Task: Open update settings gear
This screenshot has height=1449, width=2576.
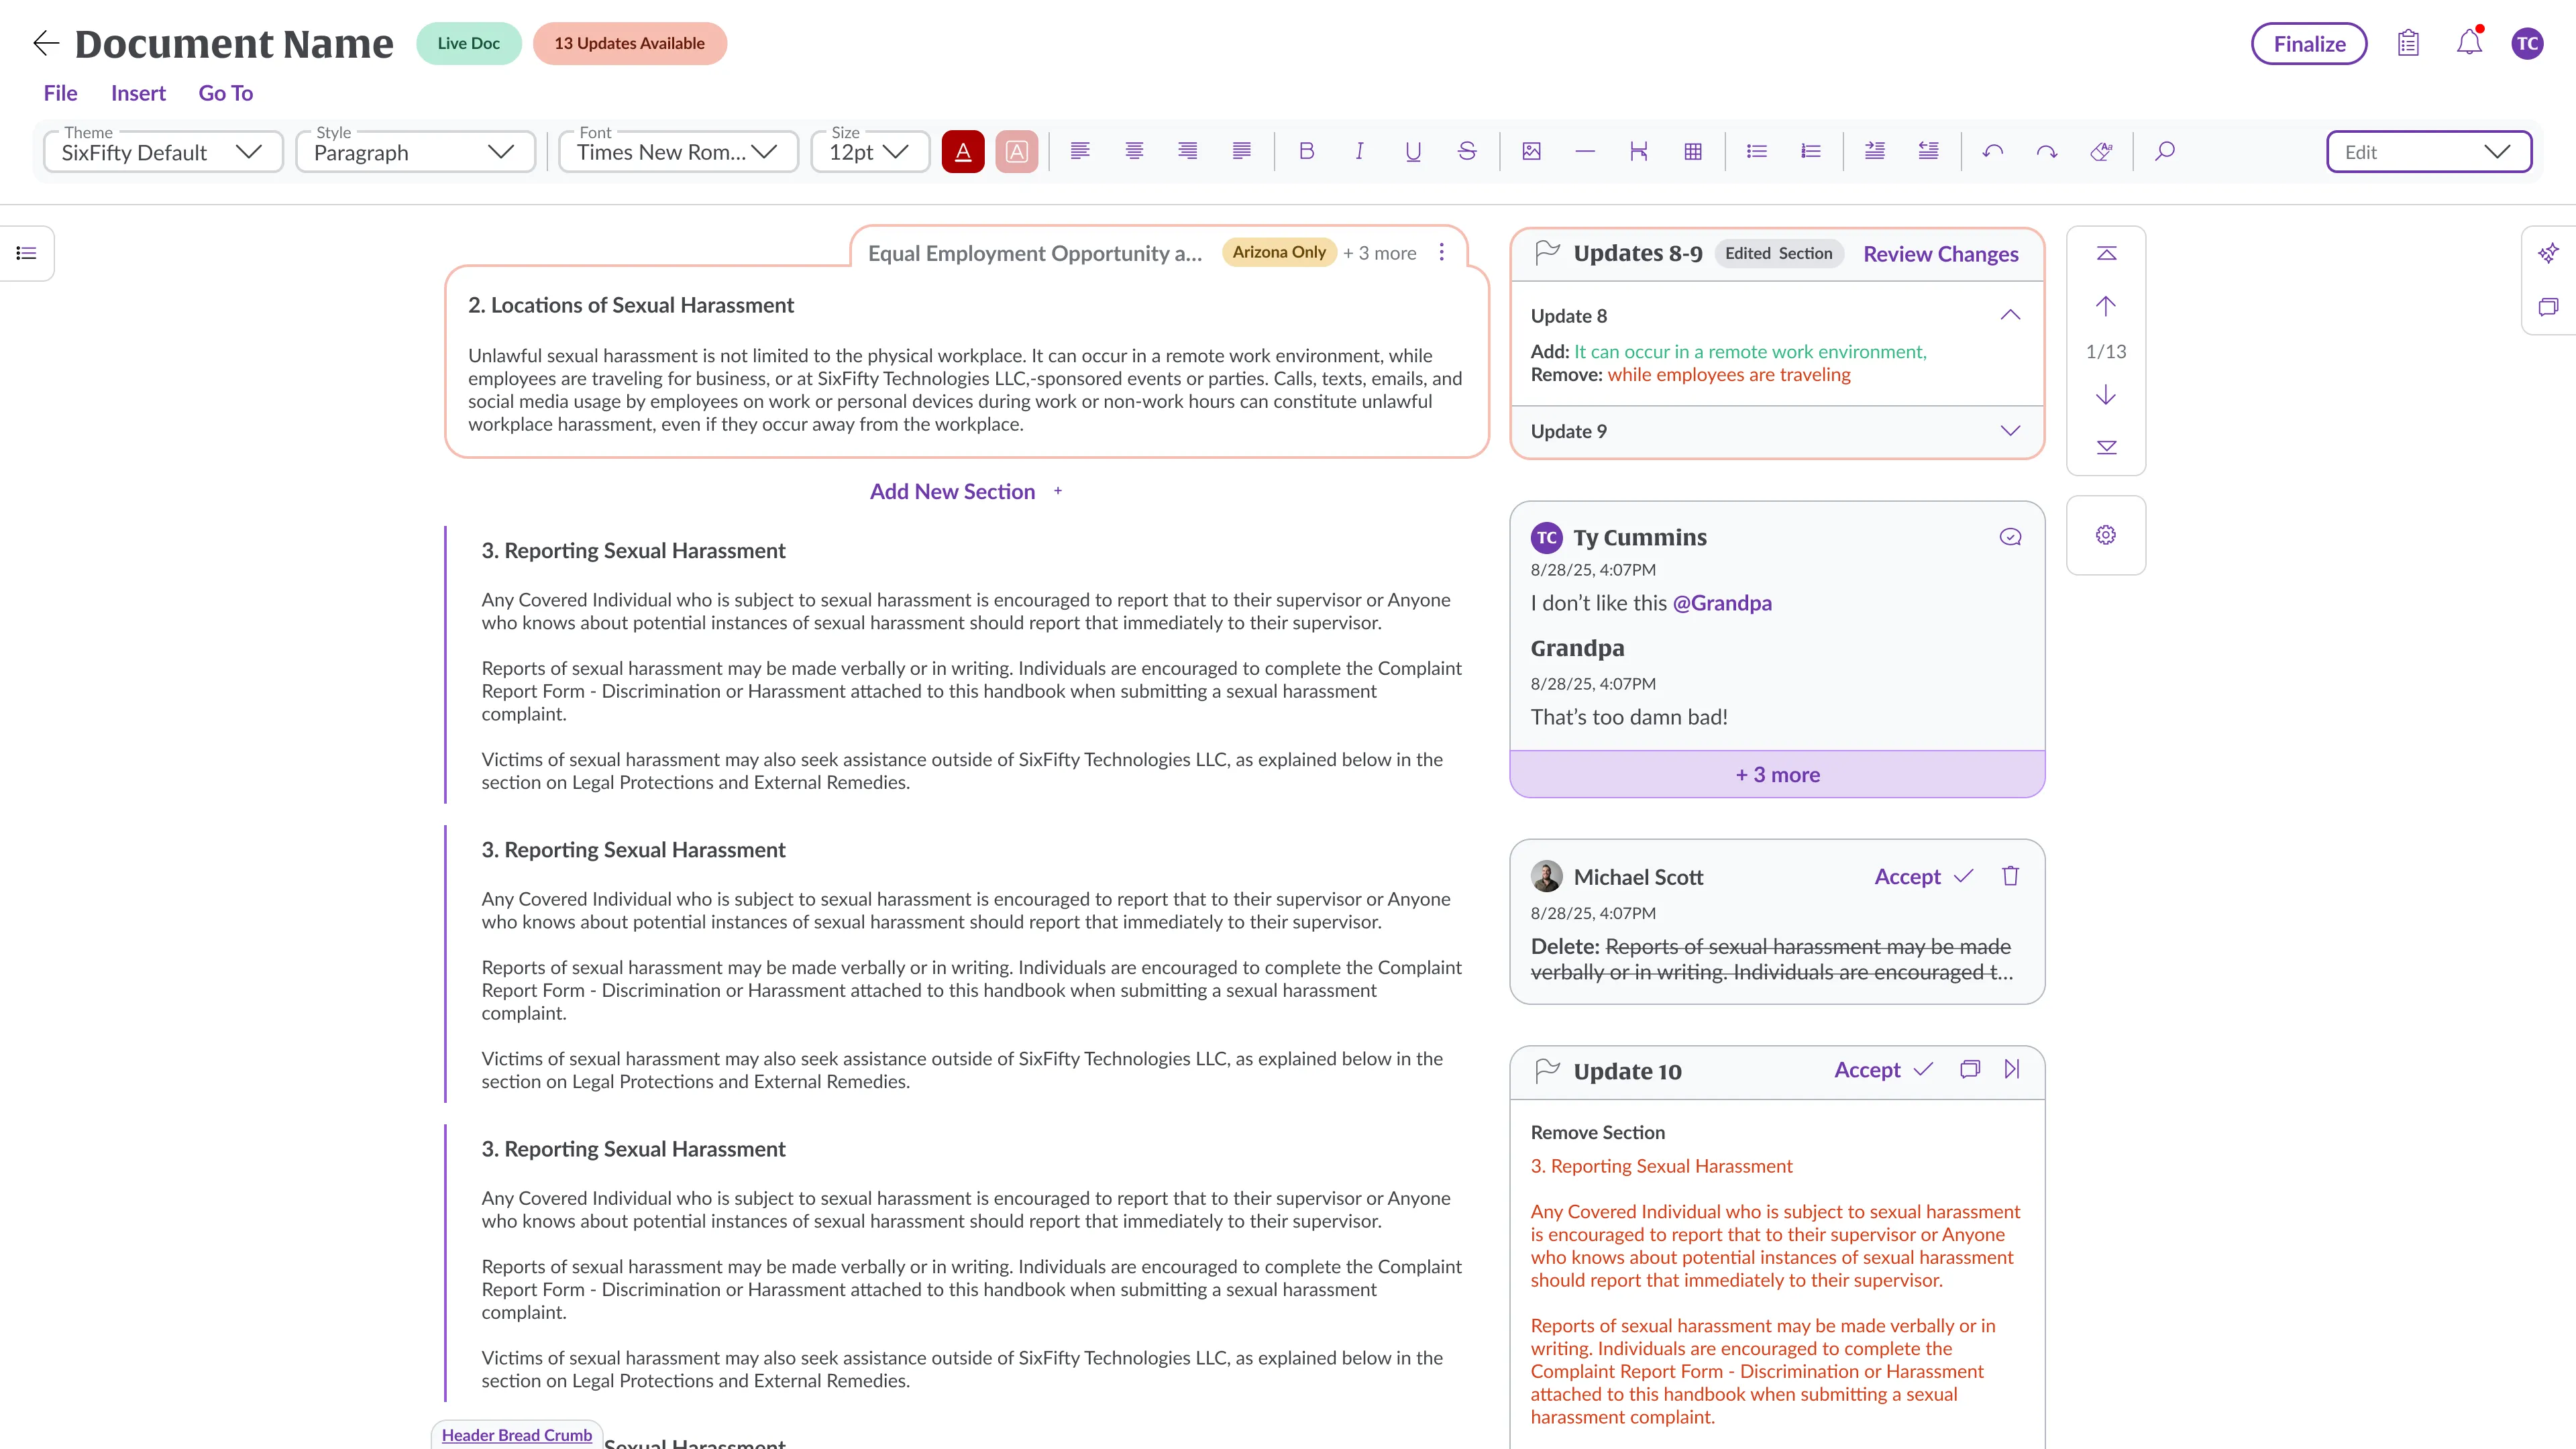Action: pos(2106,535)
